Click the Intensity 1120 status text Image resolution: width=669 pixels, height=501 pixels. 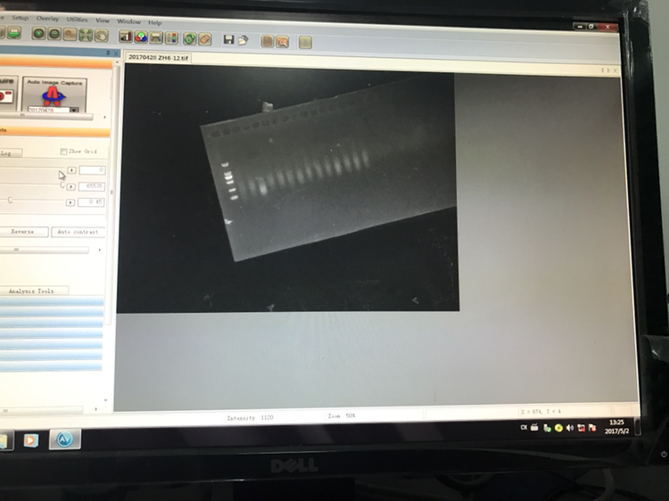[250, 418]
